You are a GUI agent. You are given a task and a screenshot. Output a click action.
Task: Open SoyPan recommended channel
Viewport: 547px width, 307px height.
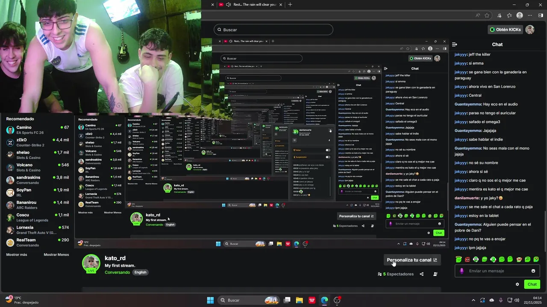click(38, 192)
